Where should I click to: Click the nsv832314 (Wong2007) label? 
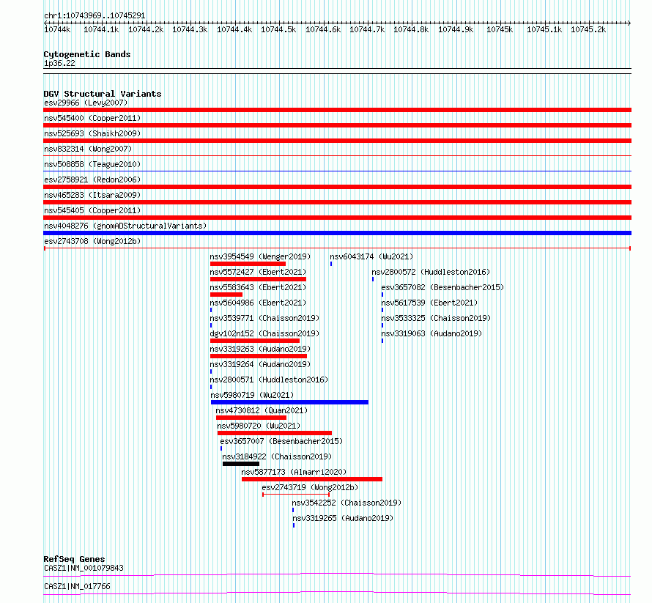(88, 149)
